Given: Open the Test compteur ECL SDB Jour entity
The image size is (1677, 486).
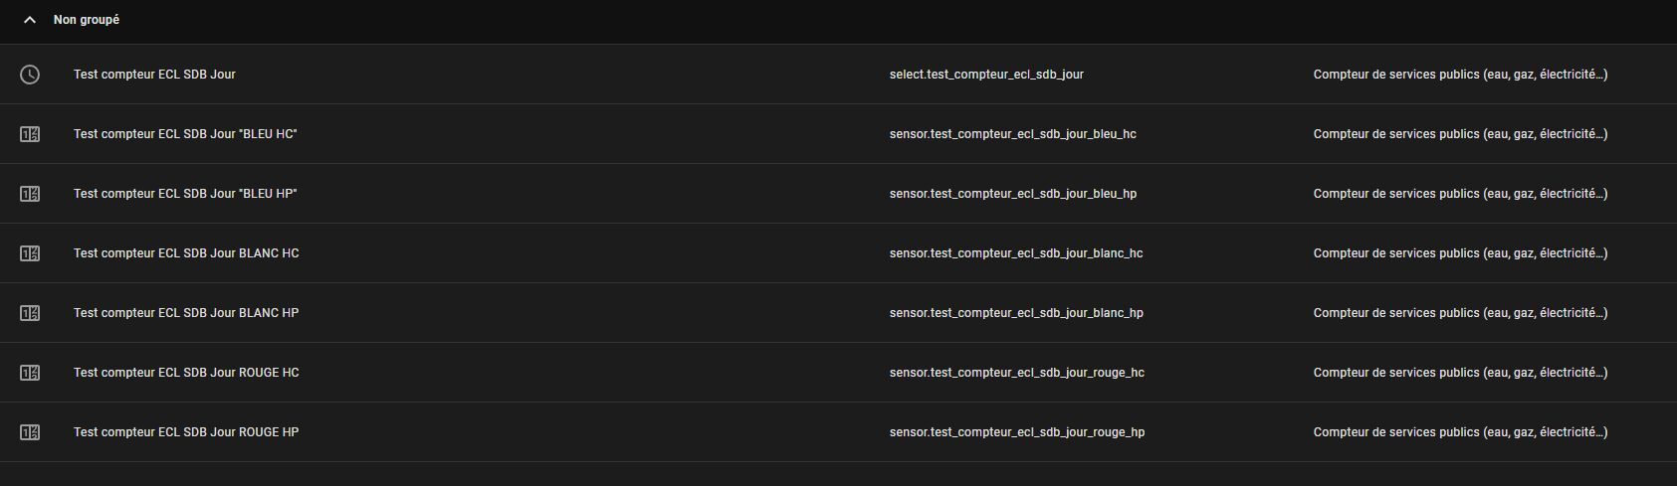Looking at the screenshot, I should pyautogui.click(x=154, y=75).
